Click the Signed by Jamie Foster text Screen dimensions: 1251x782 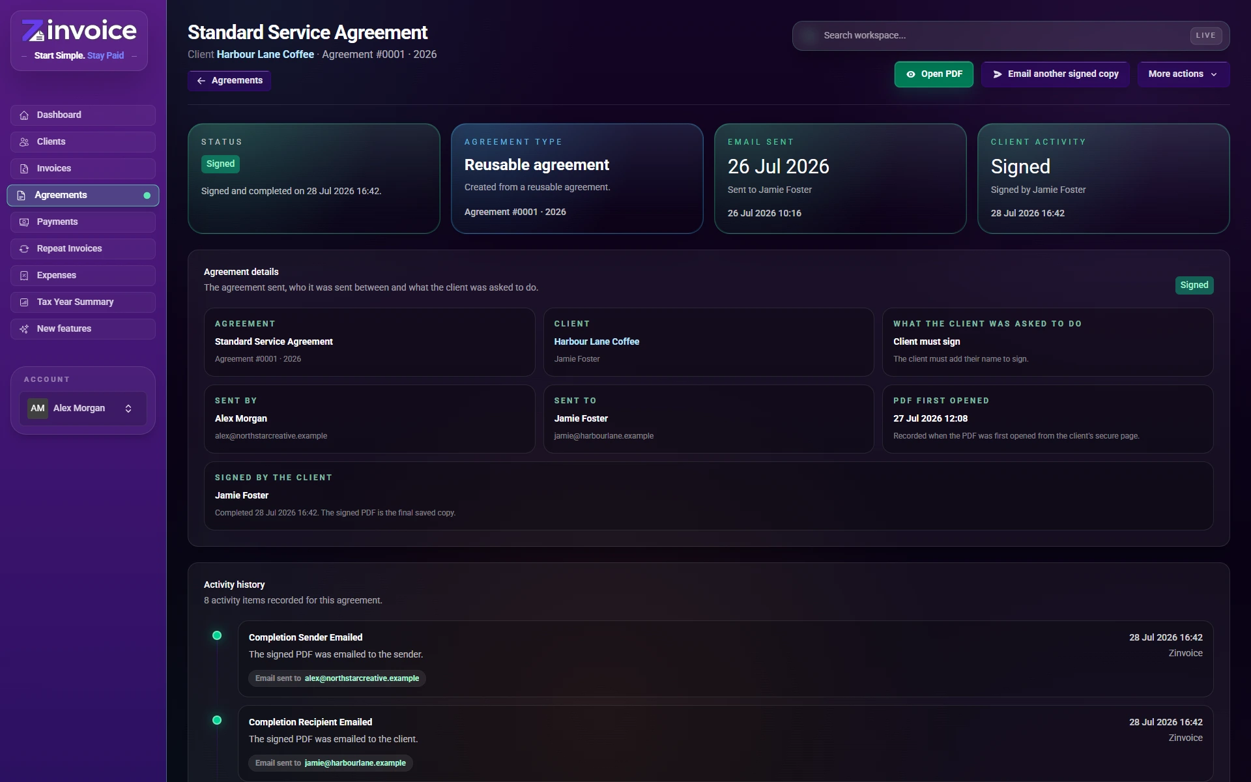[x=1038, y=190]
